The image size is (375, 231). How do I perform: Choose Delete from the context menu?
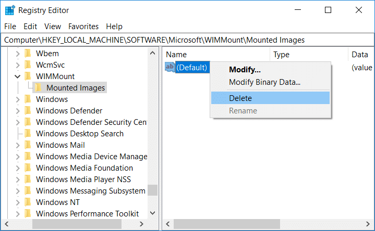pyautogui.click(x=240, y=98)
